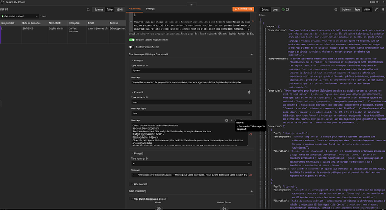The width and height of the screenshot is (386, 210).
Task: Click Add Batch Processing Option button
Action: (x=148, y=199)
